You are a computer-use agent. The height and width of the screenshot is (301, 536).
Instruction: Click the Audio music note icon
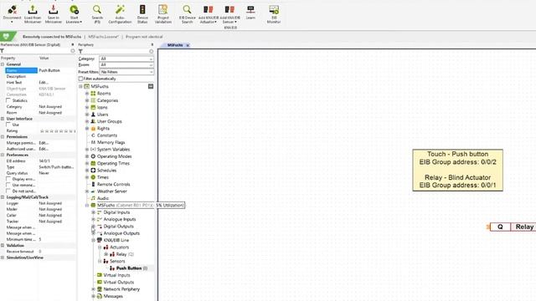93,198
